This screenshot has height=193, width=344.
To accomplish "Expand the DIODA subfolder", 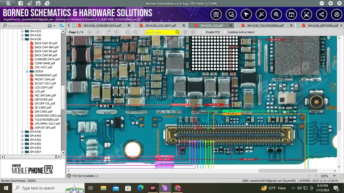I will point(27,71).
